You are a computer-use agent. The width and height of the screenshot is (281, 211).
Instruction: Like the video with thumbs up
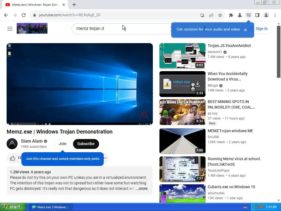pyautogui.click(x=13, y=158)
